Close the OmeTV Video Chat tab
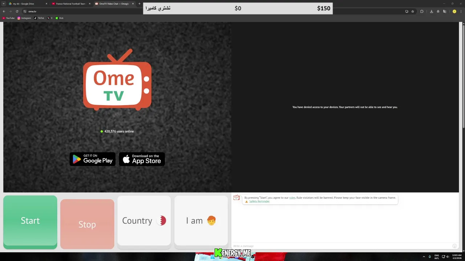Viewport: 465px width, 261px height. coord(133,4)
